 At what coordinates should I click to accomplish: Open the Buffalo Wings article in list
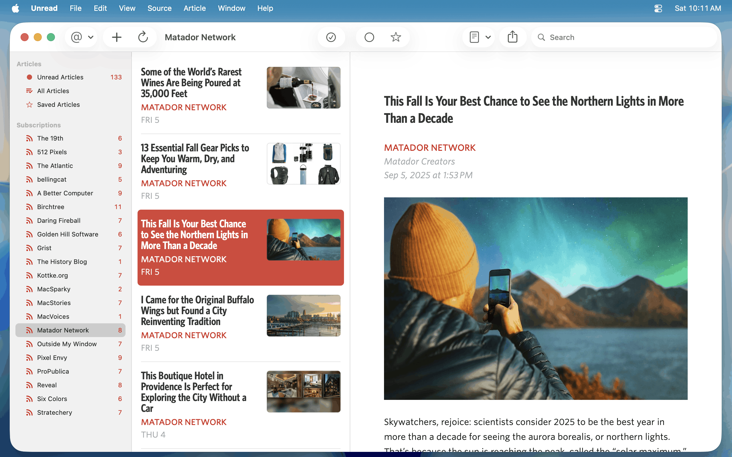click(x=197, y=311)
